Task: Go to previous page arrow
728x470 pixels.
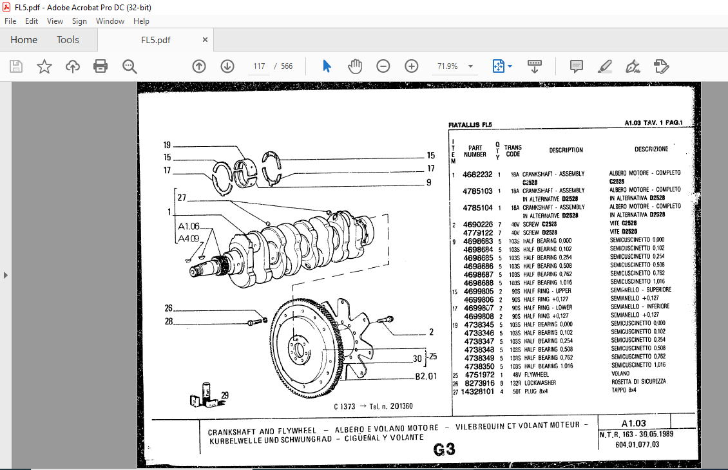Action: (x=199, y=66)
